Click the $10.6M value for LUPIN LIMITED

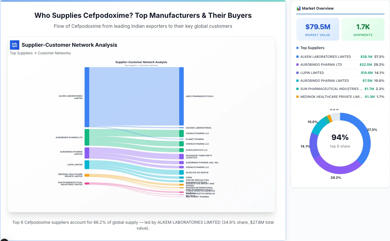pyautogui.click(x=367, y=72)
